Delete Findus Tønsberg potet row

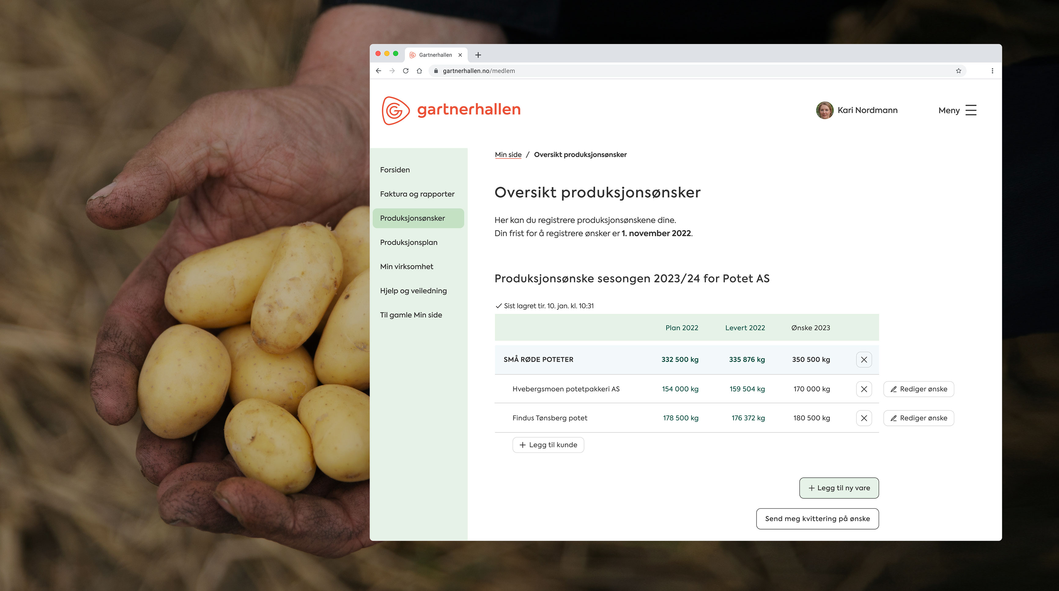(x=864, y=418)
